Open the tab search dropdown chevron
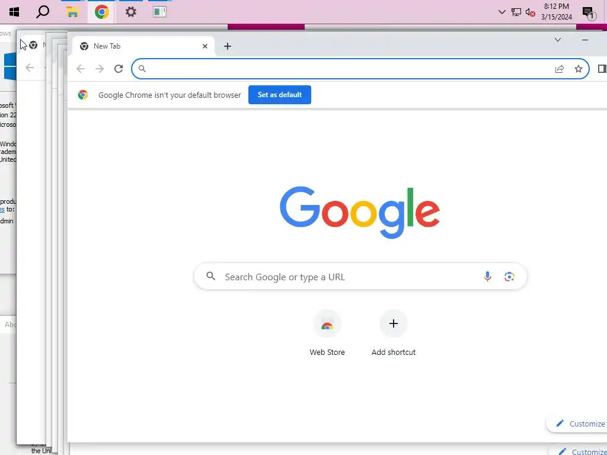607x455 pixels. click(558, 40)
